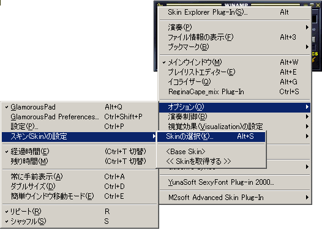Viewport: 322px width, 230px height.
Task: Select ダブルサイズ(D) double size option
Action: [x=80, y=187]
